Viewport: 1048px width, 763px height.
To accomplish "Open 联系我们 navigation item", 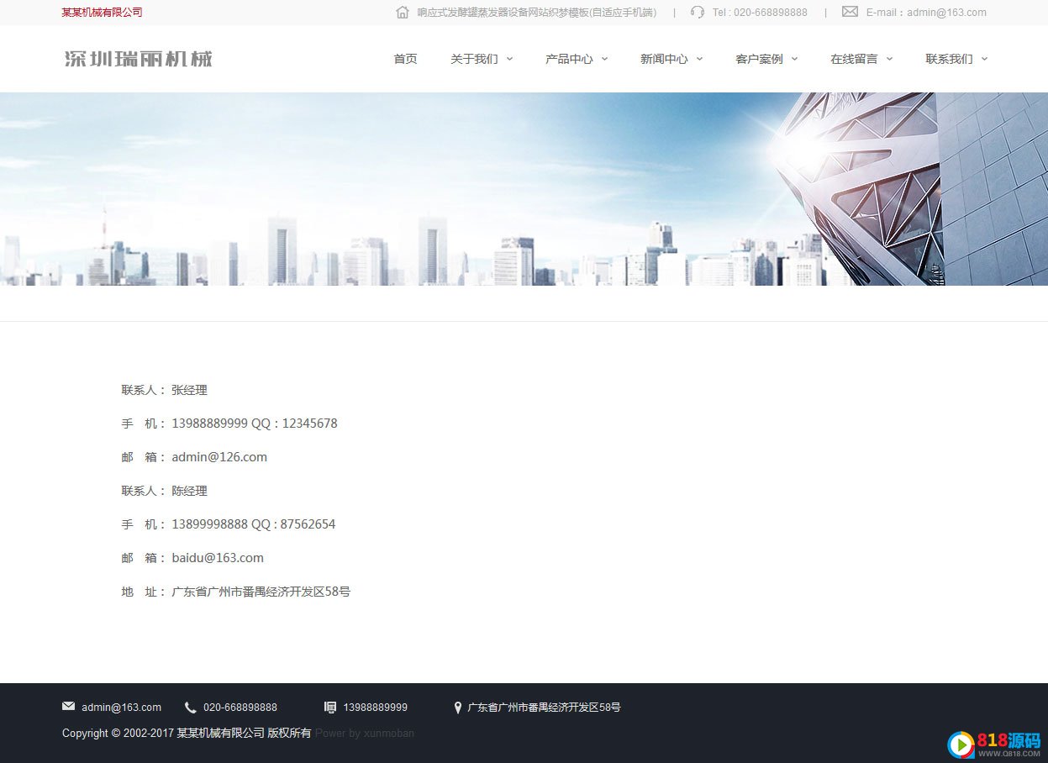I will pos(949,59).
